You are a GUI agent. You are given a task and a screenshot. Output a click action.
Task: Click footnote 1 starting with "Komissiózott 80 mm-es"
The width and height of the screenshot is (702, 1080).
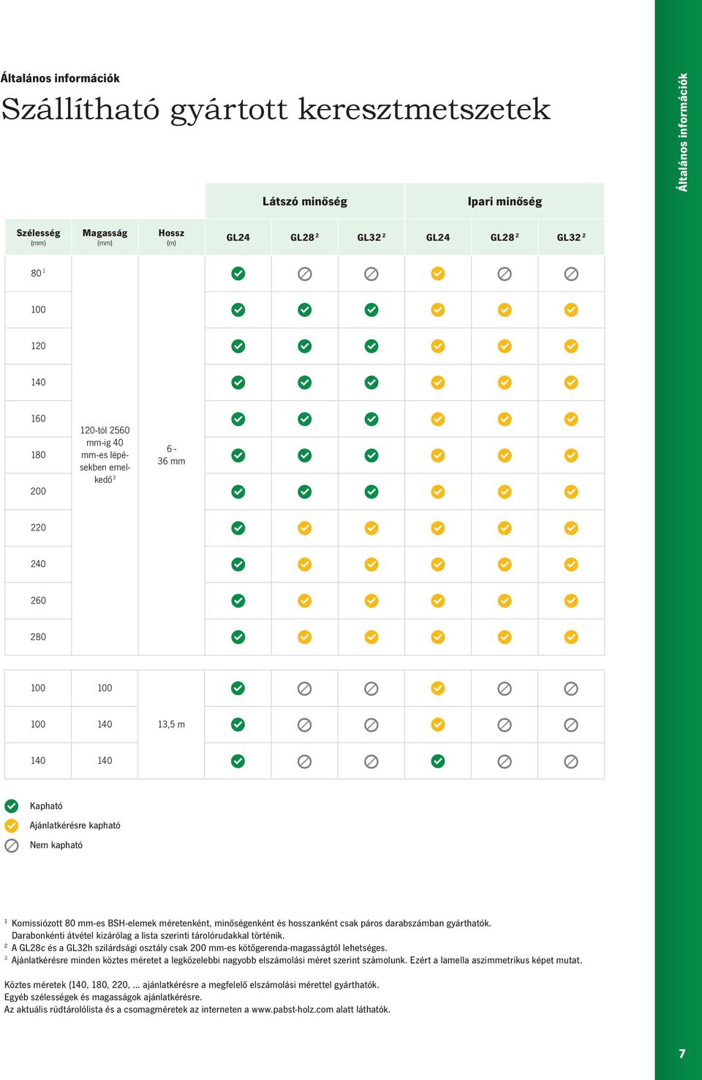pos(248,929)
